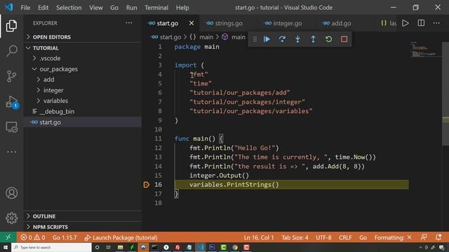Change Tab Size: 4 indentation setting
This screenshot has height=252, width=449.
point(295,237)
